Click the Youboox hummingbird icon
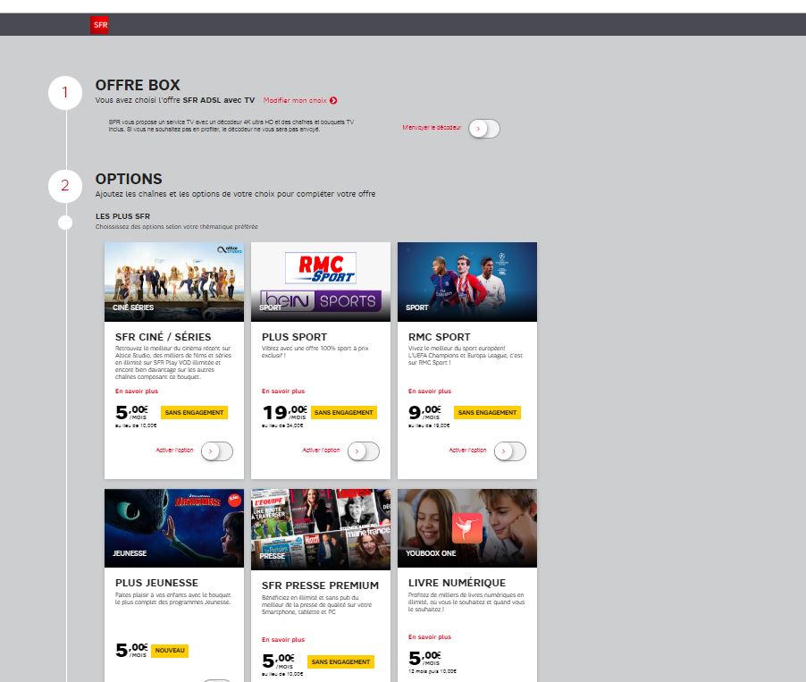This screenshot has height=682, width=806. [467, 528]
